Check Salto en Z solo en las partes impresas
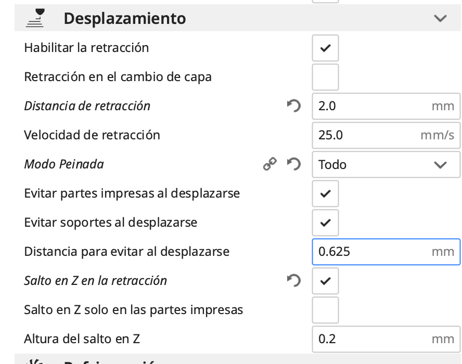 coord(325,310)
